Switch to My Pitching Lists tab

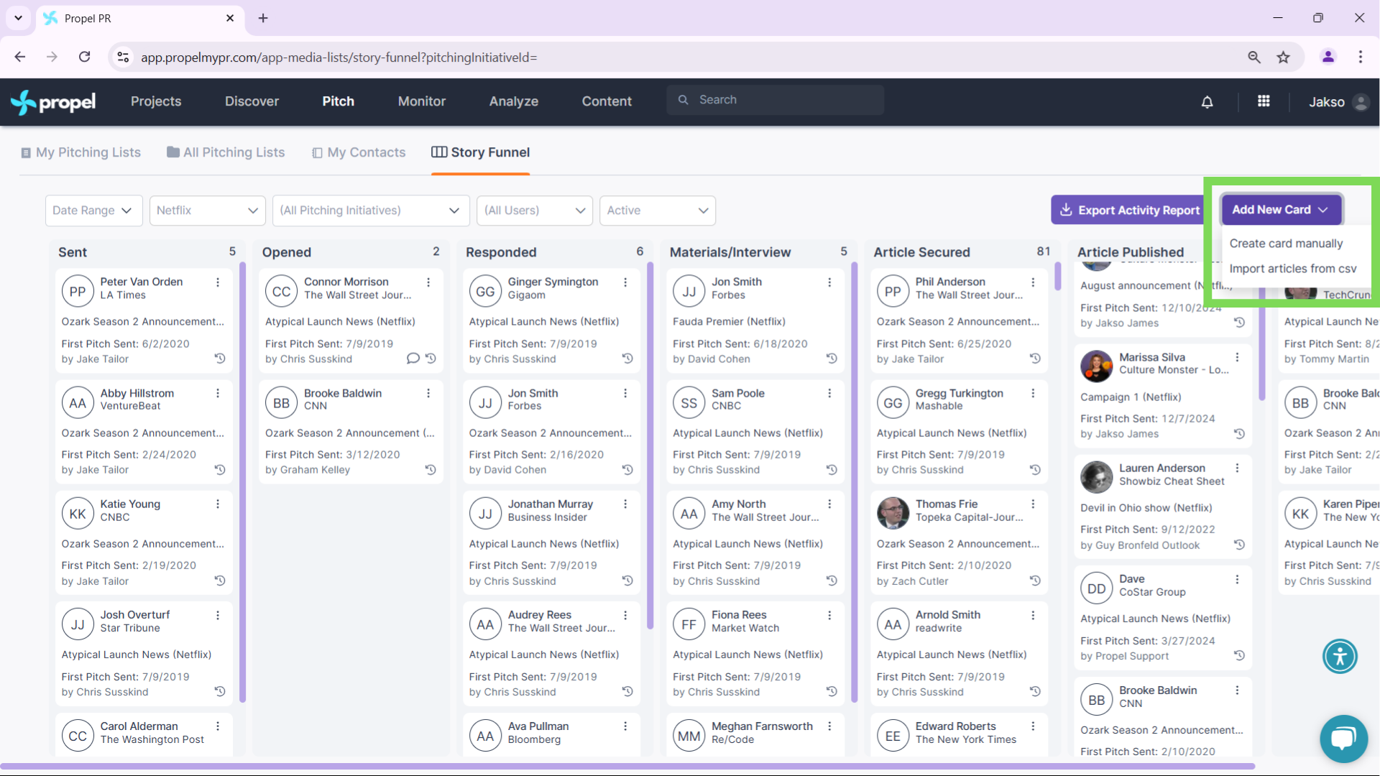tap(80, 152)
